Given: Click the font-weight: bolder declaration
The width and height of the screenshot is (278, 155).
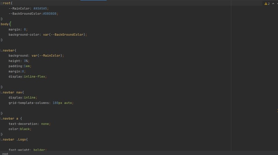Looking at the screenshot, I should coord(28,150).
